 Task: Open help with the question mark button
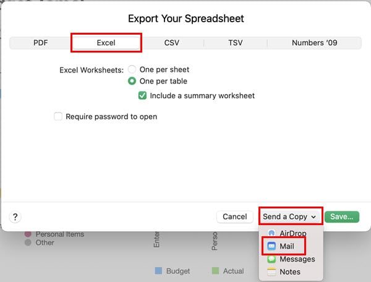click(15, 216)
